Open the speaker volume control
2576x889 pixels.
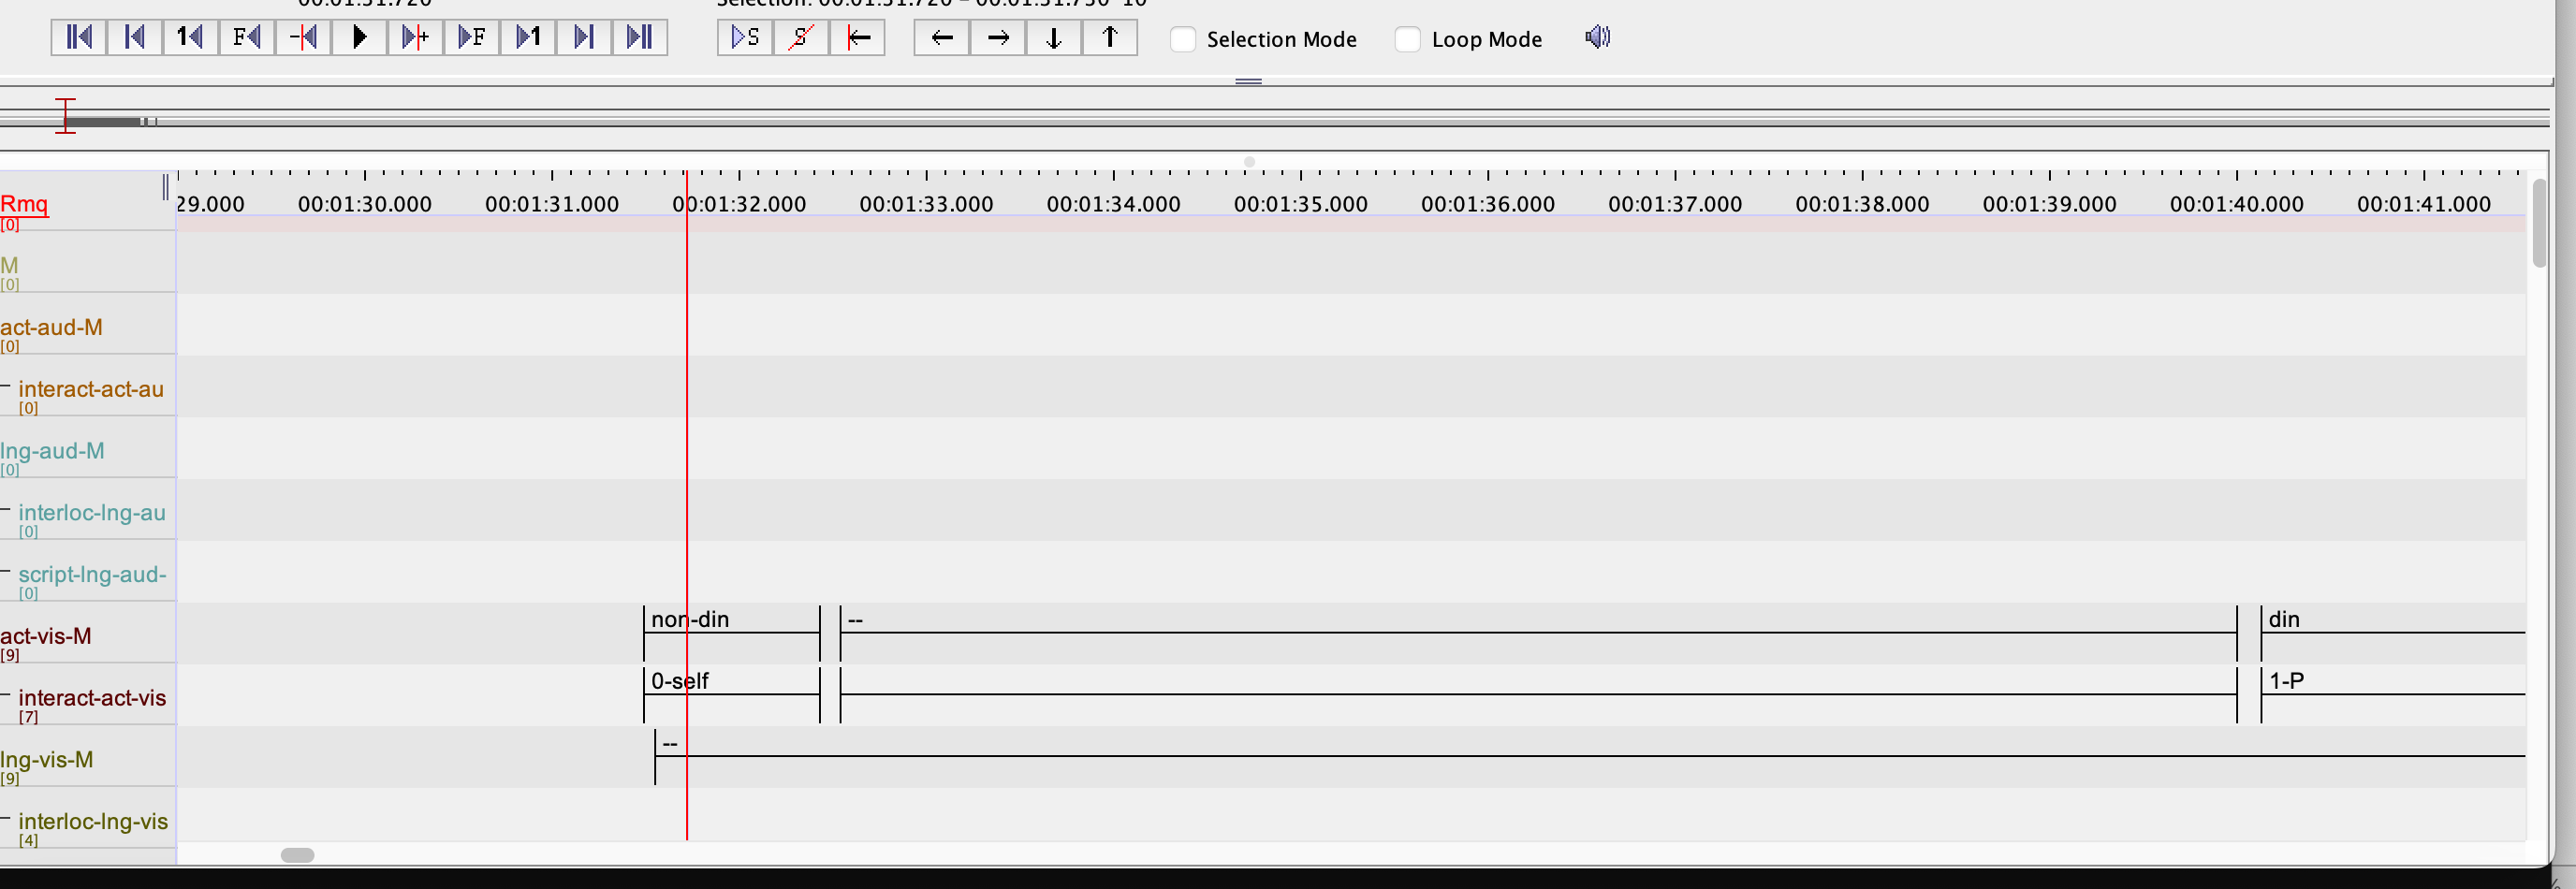point(1597,38)
